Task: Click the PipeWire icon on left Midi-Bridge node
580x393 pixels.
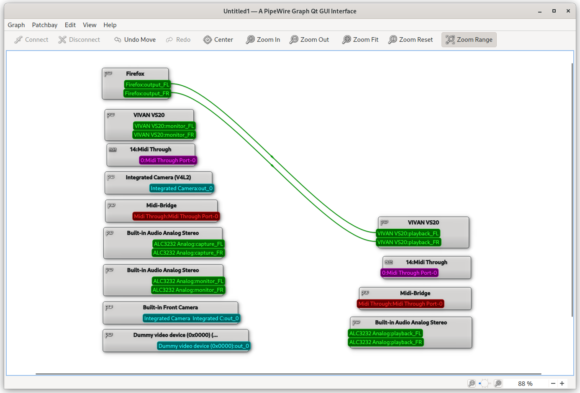Action: (111, 205)
